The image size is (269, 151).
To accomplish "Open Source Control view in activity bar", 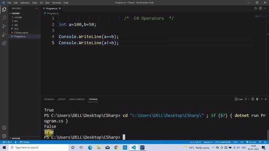I will 4,26.
